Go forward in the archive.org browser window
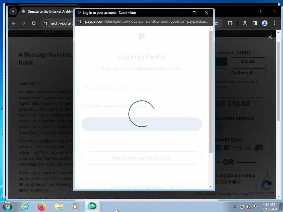Image resolution: width=283 pixels, height=212 pixels. [24, 23]
